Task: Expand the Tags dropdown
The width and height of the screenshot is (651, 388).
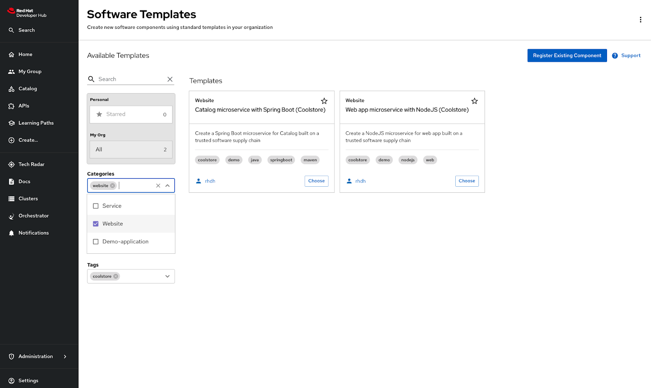Action: coord(168,277)
